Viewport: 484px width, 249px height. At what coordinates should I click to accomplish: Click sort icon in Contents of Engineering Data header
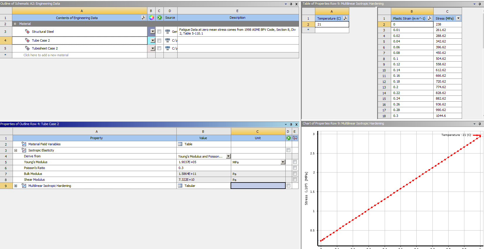143,18
